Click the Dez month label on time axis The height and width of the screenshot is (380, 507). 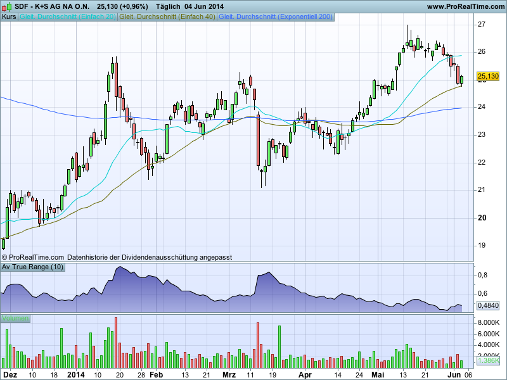click(10, 375)
